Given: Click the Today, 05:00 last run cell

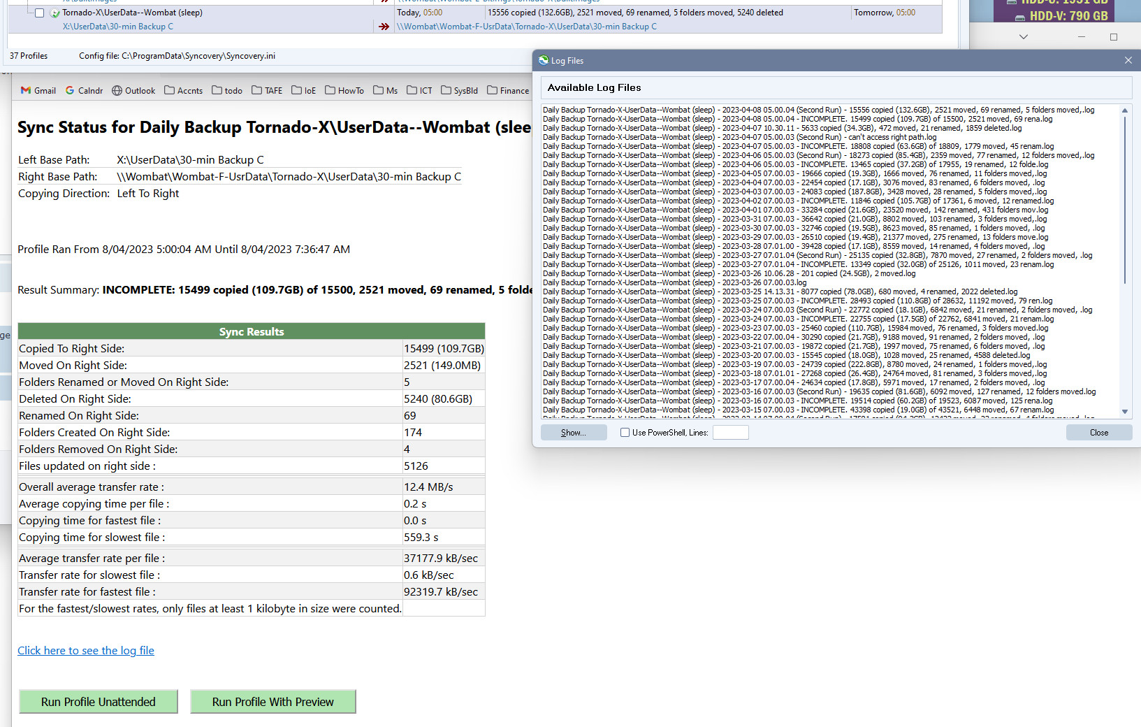Looking at the screenshot, I should [x=419, y=13].
